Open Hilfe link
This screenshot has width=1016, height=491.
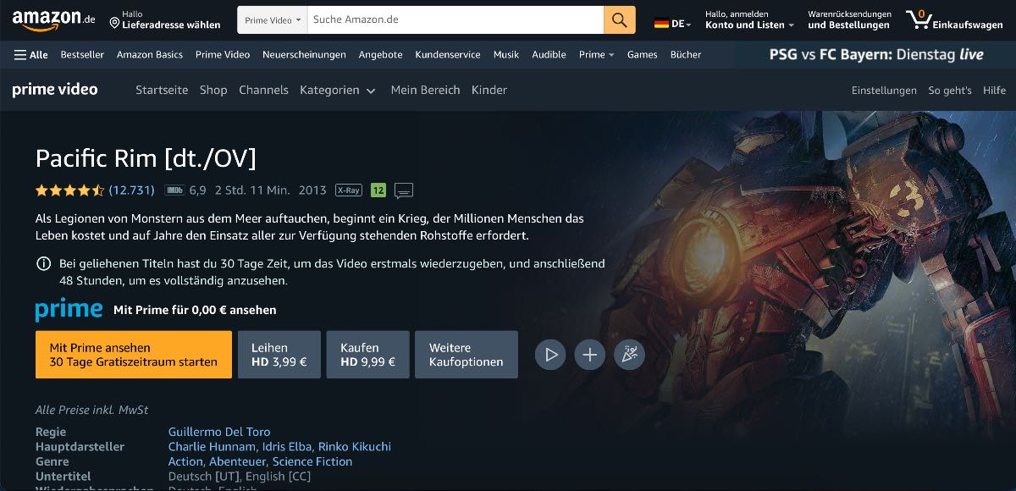(994, 91)
